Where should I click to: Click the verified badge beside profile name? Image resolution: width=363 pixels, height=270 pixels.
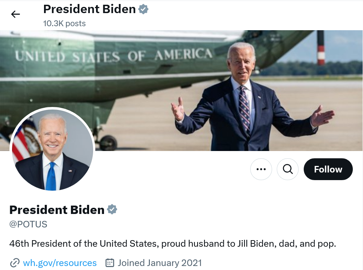pyautogui.click(x=112, y=210)
